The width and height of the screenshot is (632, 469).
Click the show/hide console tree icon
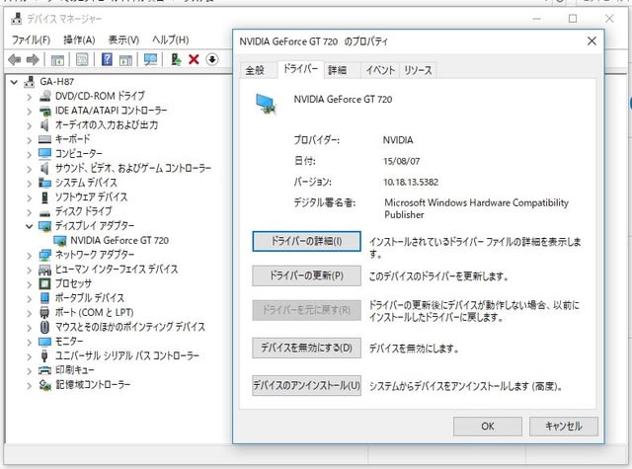(x=57, y=60)
